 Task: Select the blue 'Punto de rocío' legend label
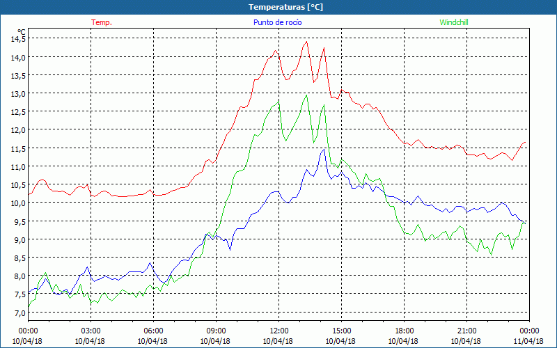(x=277, y=22)
